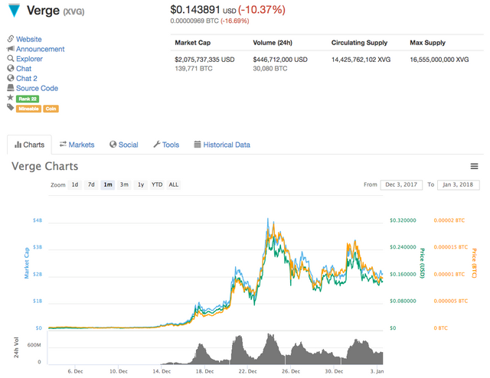490x378 pixels.
Task: Click the 30,080 BTC volume value
Action: (270, 69)
